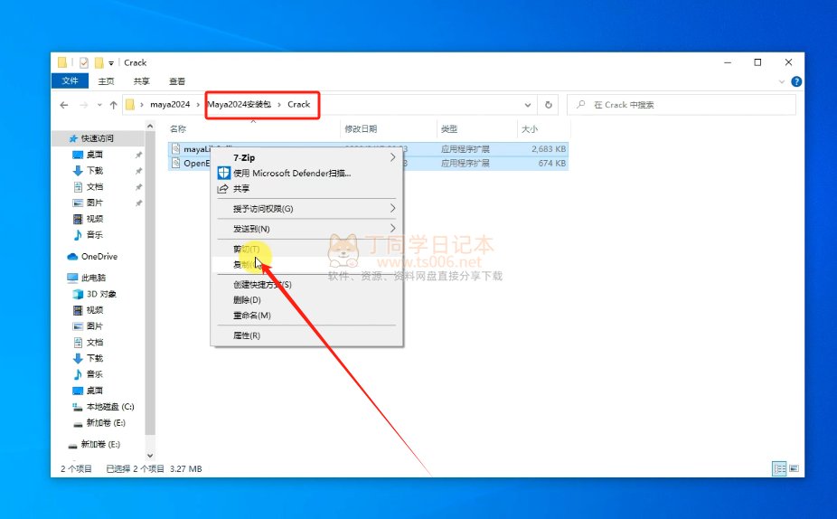Click the quick access properties checkmark icon

tap(84, 62)
